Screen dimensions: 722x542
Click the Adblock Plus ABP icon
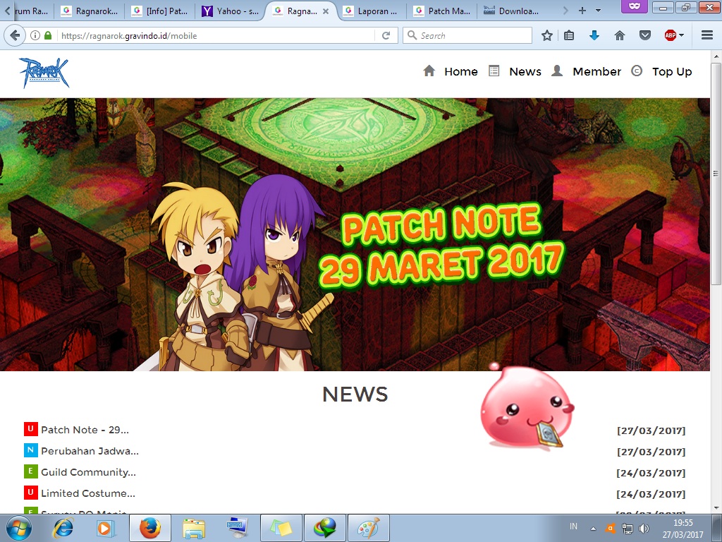click(671, 35)
